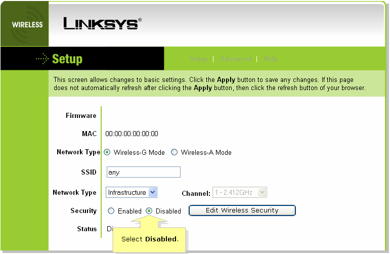Screen dimensions: 390x254
Task: Click the SSID input field
Action: (x=144, y=172)
